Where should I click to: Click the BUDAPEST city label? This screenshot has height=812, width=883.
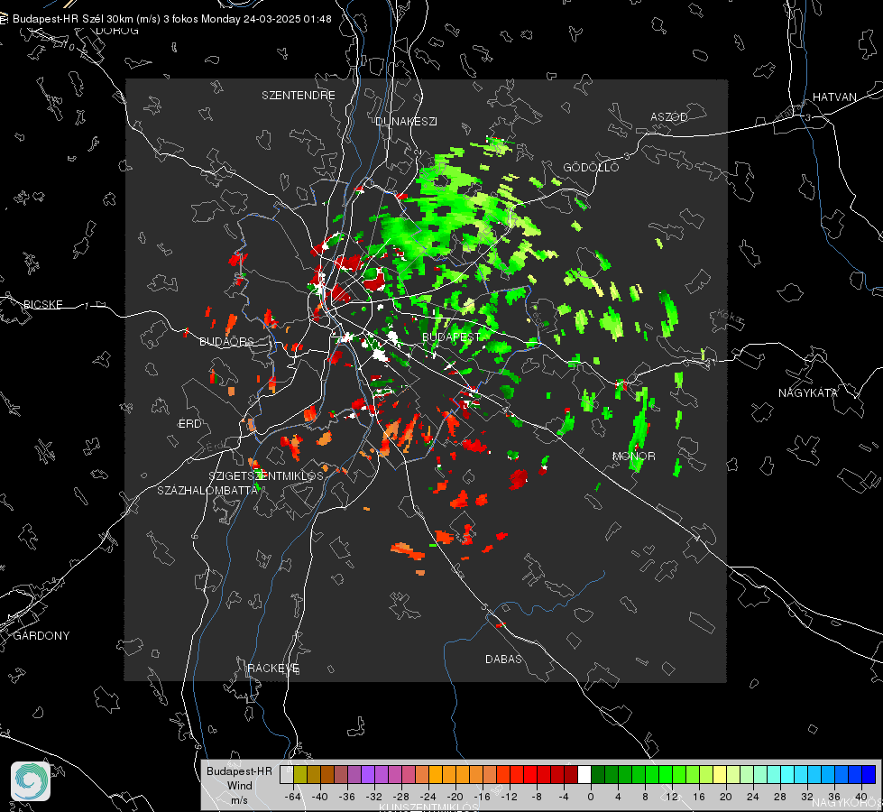(x=451, y=337)
